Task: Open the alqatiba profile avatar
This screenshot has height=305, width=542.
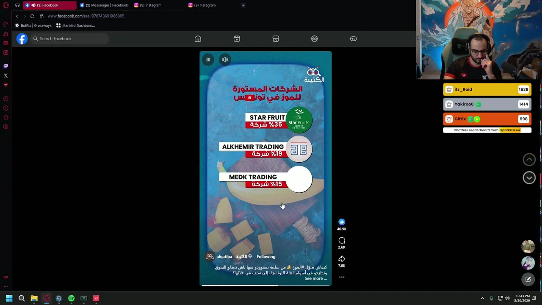Action: [210, 257]
